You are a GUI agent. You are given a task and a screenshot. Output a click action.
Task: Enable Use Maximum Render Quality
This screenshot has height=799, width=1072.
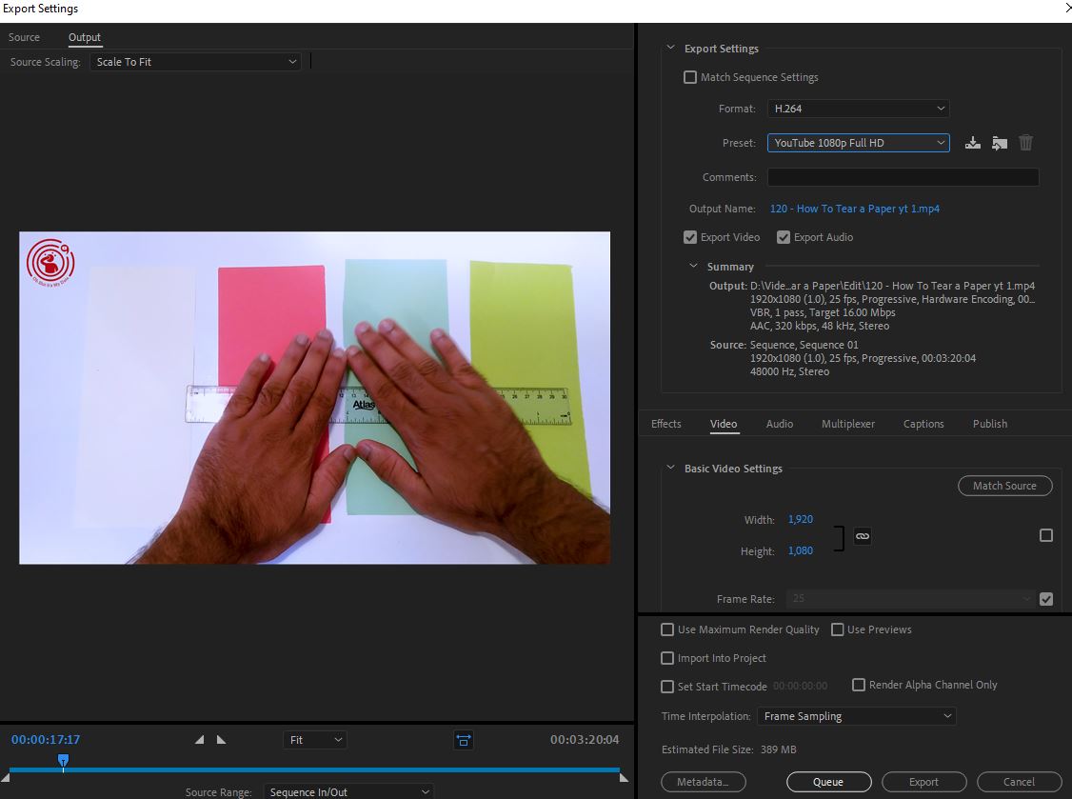pos(667,629)
